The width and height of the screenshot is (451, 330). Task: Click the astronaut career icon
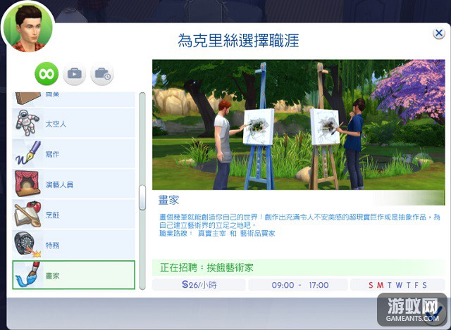27,123
